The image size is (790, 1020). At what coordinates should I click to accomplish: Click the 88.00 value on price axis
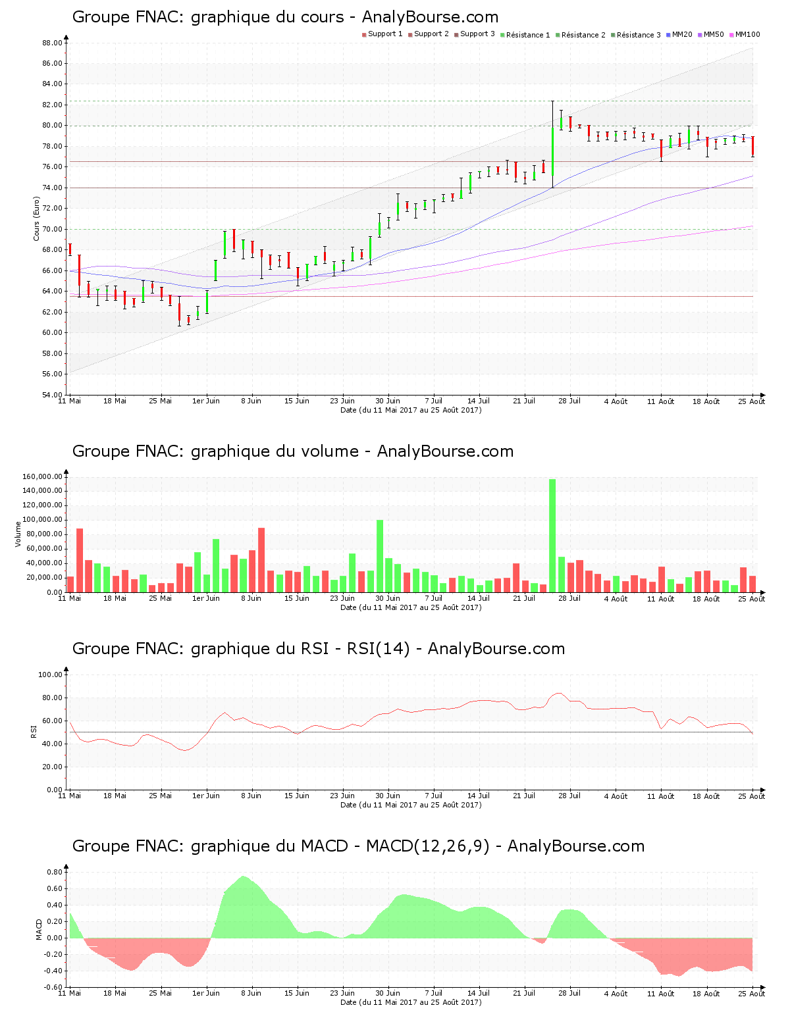pyautogui.click(x=52, y=43)
